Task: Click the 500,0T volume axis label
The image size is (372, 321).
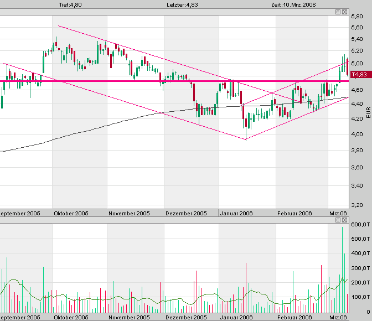Action: click(x=360, y=239)
